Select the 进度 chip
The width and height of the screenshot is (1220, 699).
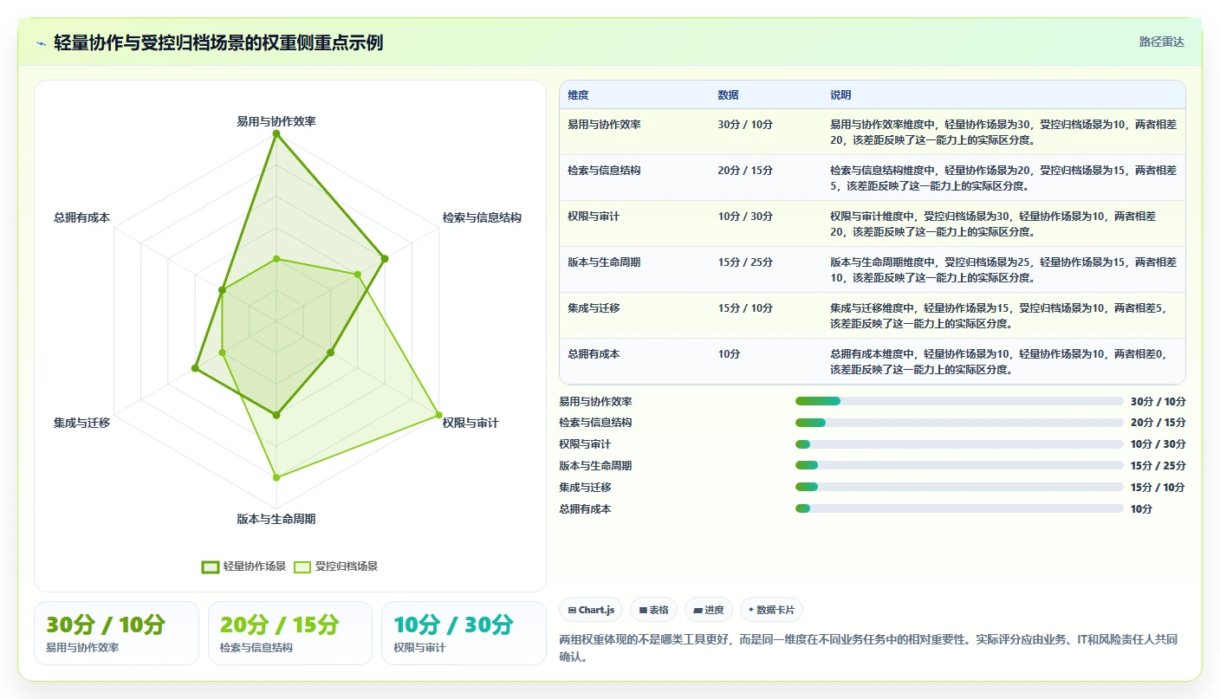pos(708,610)
